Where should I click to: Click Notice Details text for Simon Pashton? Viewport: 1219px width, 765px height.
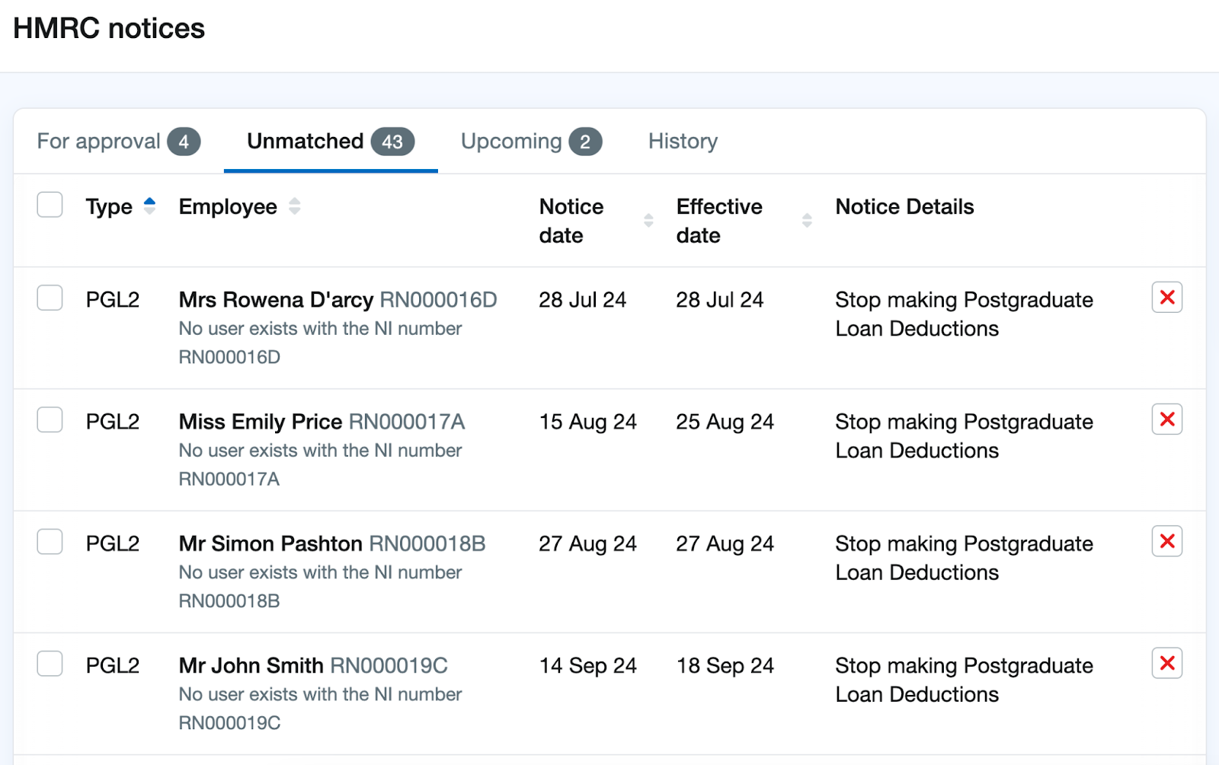click(x=964, y=558)
